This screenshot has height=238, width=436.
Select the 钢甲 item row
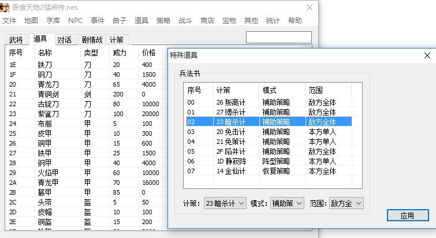point(87,163)
